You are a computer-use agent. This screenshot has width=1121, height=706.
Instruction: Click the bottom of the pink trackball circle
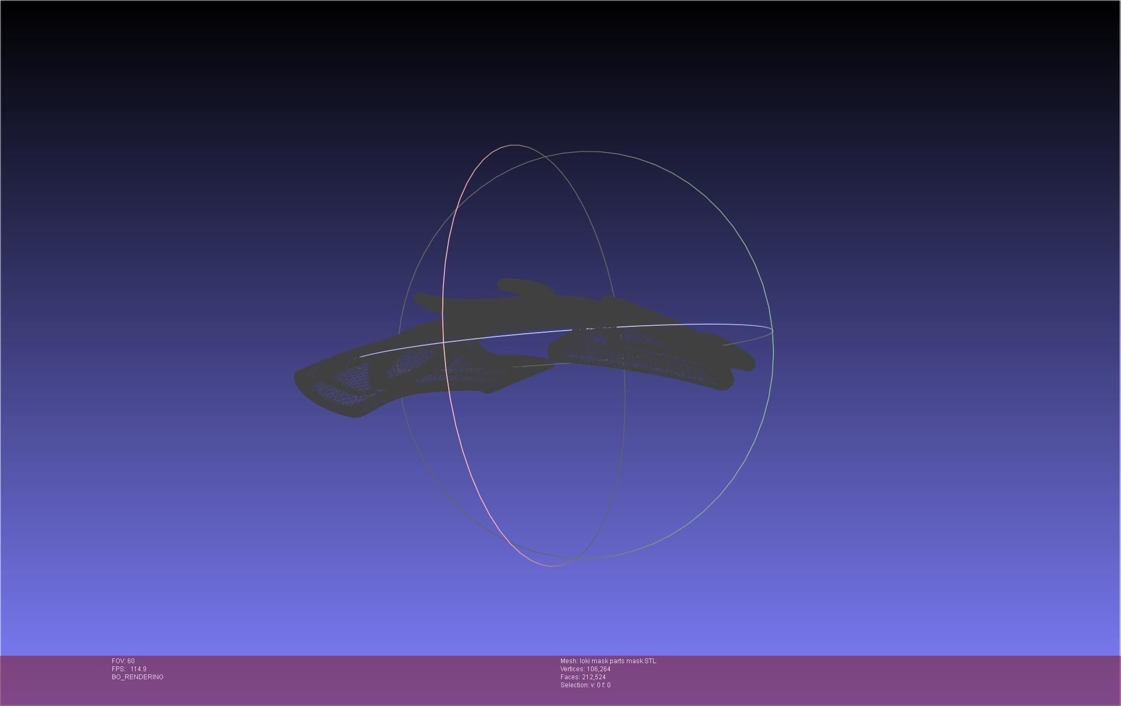pos(551,565)
